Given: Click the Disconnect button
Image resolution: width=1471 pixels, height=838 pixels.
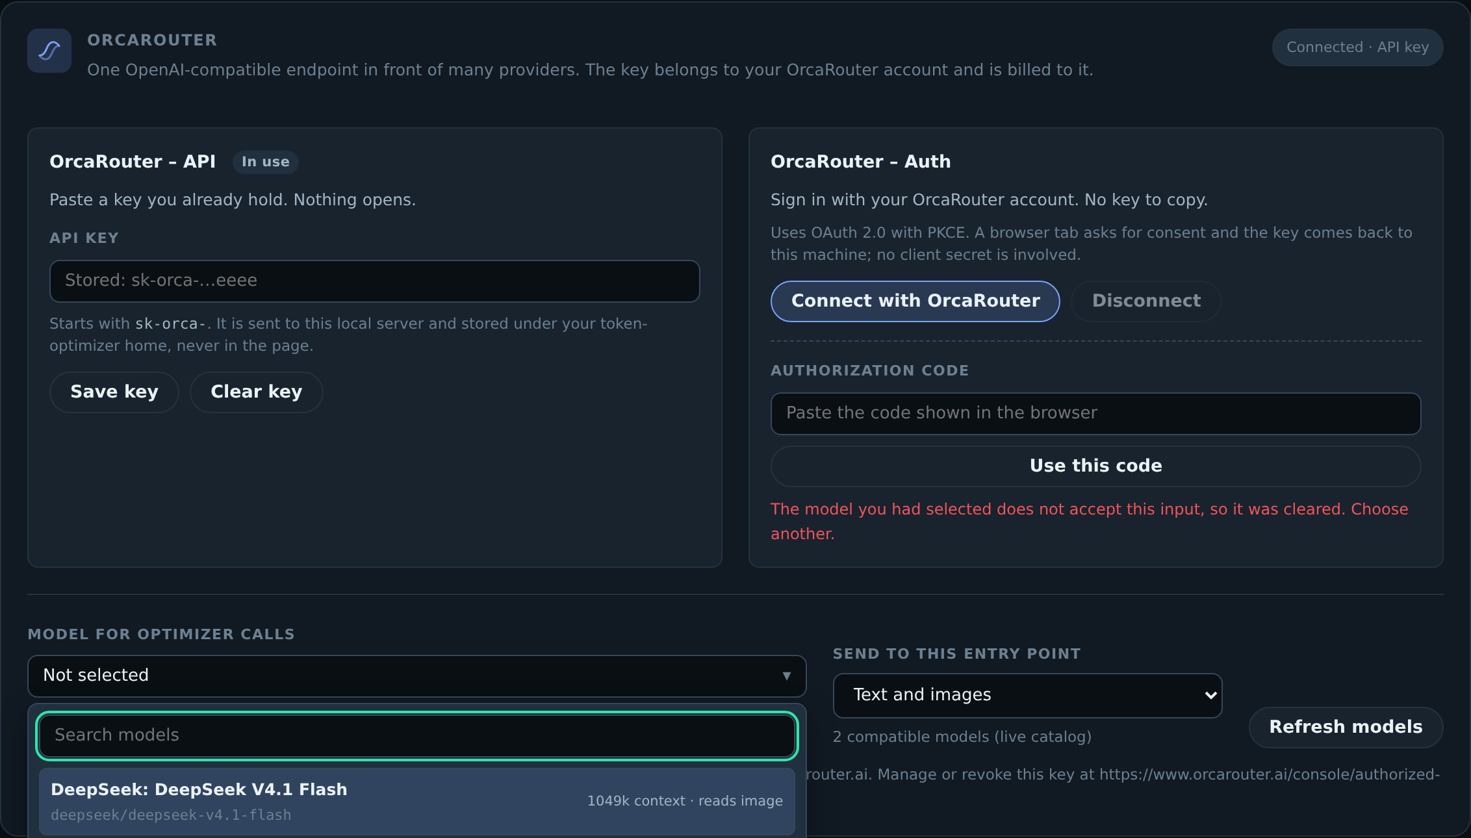Looking at the screenshot, I should 1146,301.
